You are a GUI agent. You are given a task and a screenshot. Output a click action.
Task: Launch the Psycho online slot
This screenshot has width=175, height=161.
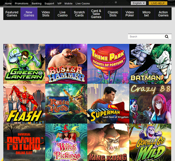click(x=24, y=142)
